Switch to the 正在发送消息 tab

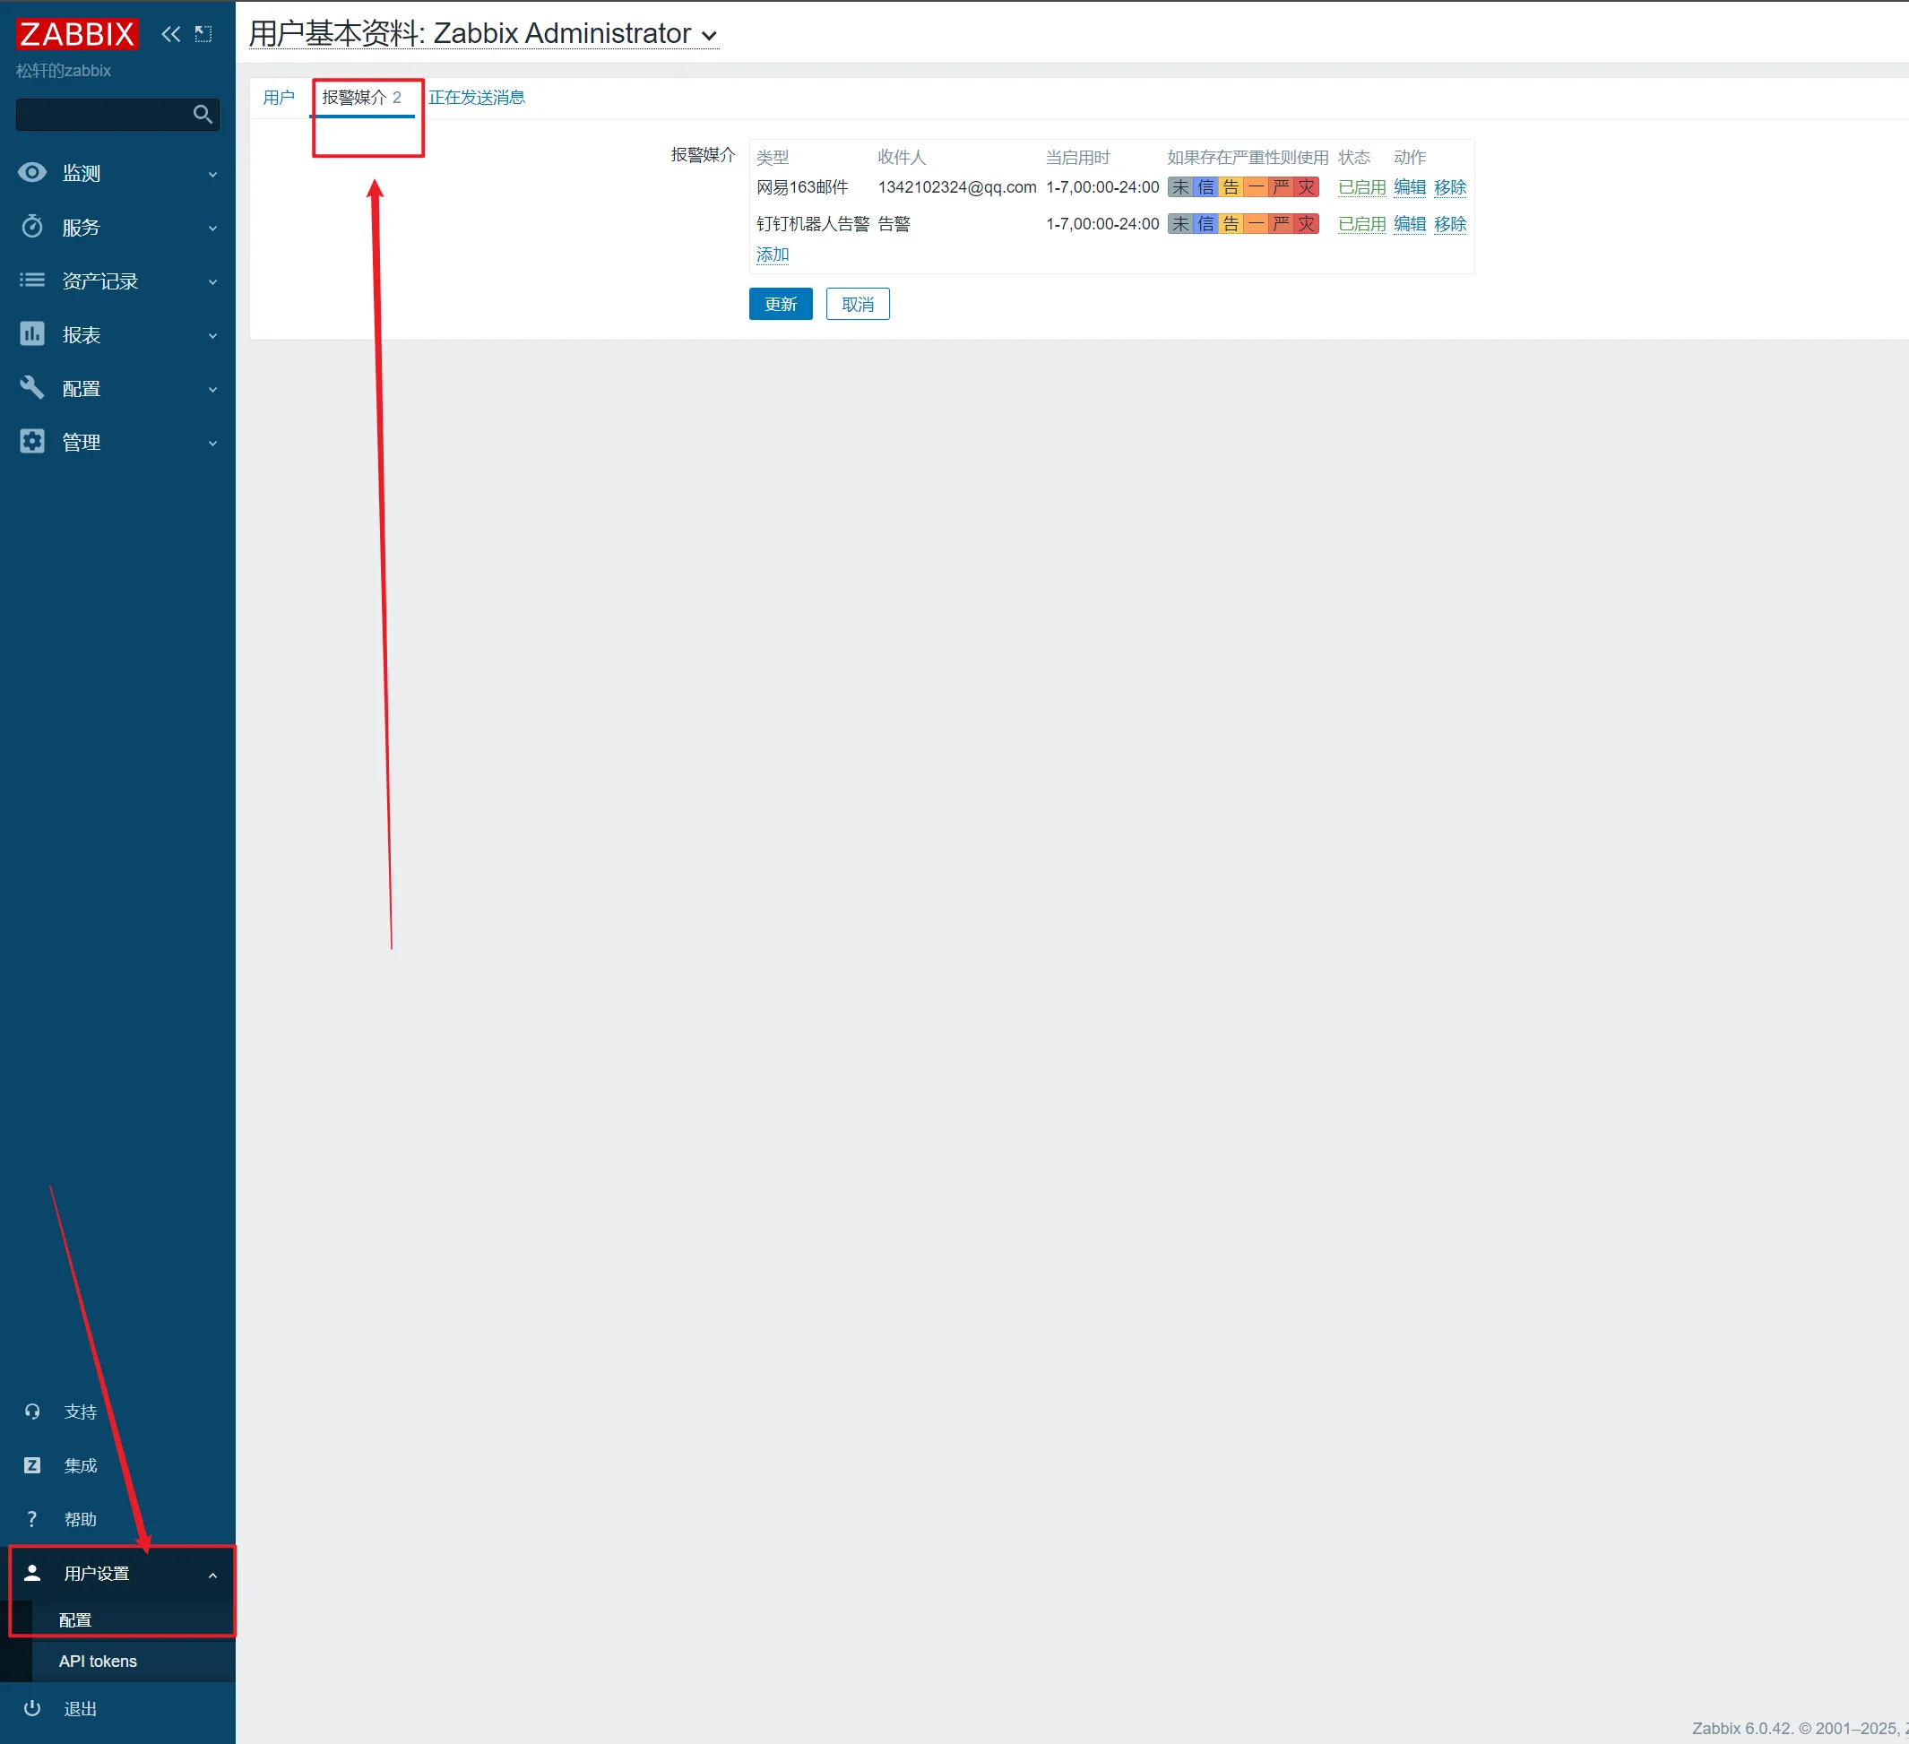[x=476, y=98]
